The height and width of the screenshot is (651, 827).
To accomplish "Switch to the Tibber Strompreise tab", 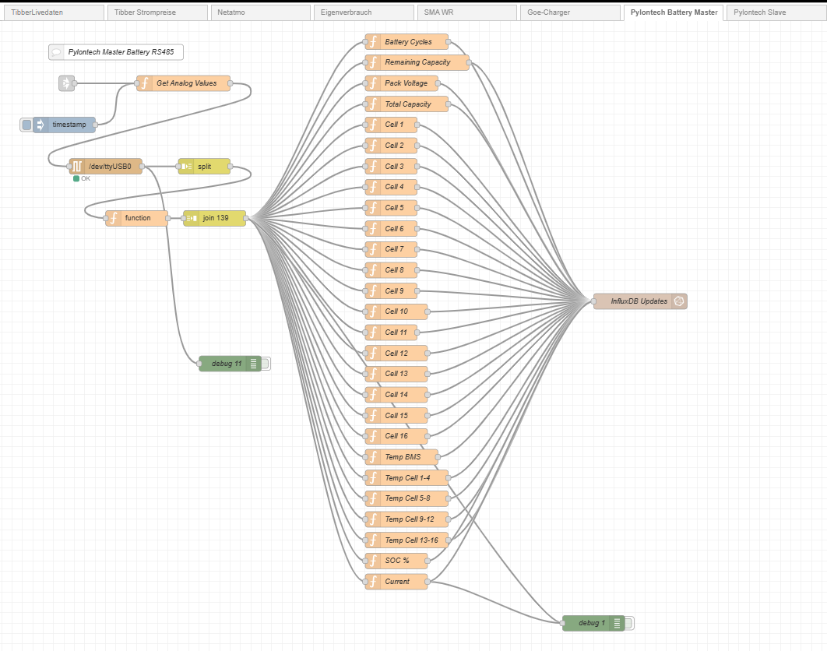I will pos(159,12).
